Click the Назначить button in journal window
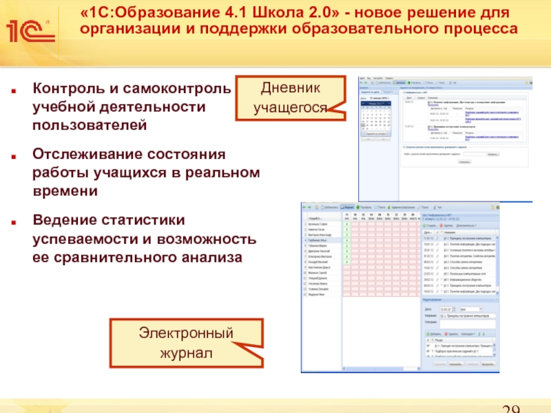Image resolution: width=551 pixels, height=413 pixels. [456, 364]
